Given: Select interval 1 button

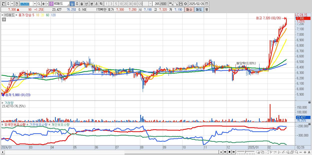Looking at the screenshot, I should click(x=106, y=4).
